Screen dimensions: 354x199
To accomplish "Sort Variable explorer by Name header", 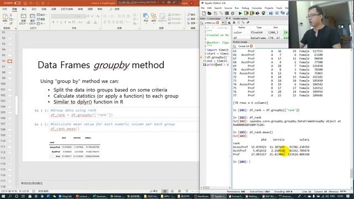I will point(242,27).
